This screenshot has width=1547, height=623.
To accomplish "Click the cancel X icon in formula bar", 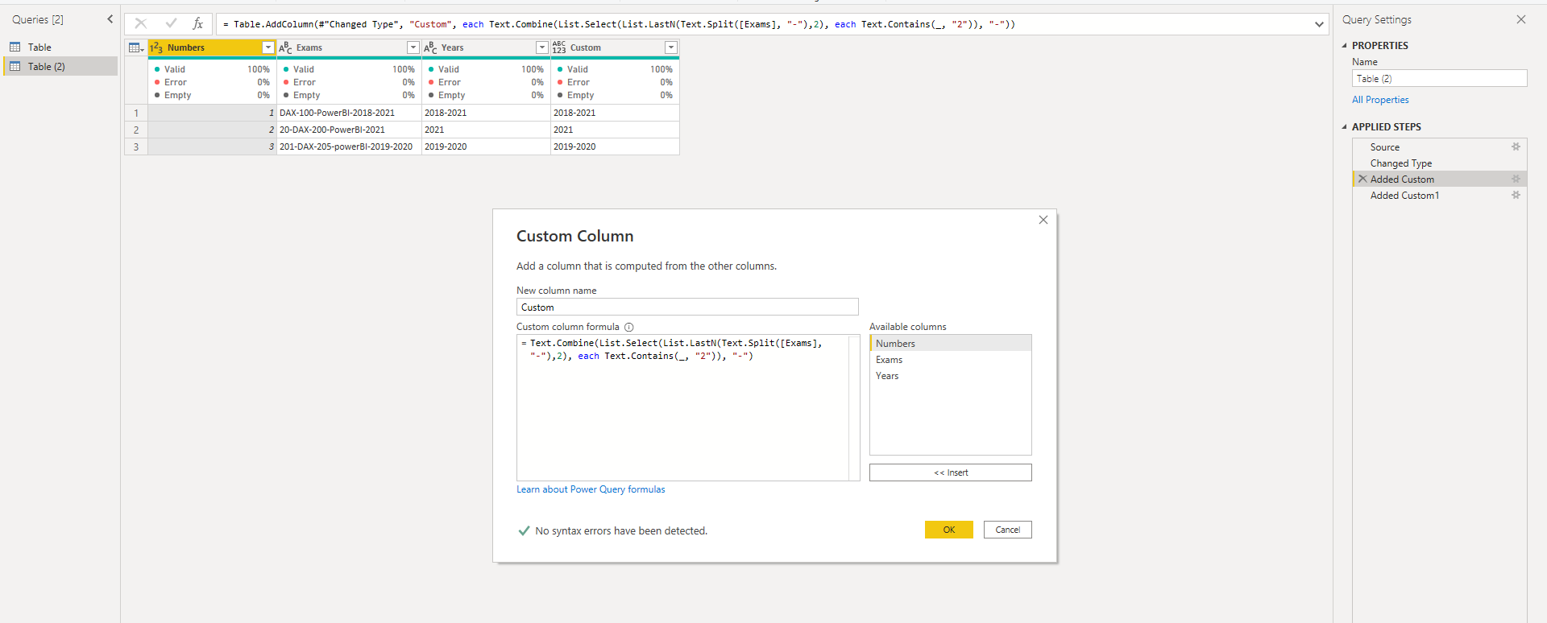I will (140, 23).
